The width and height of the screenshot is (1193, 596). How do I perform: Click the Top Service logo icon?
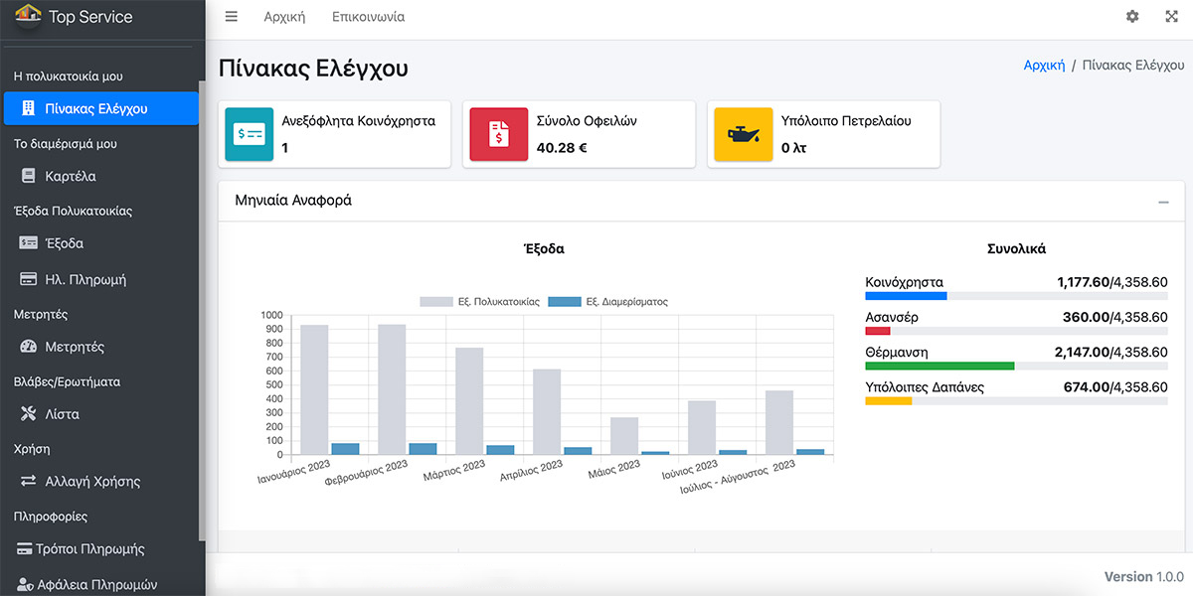coord(27,16)
